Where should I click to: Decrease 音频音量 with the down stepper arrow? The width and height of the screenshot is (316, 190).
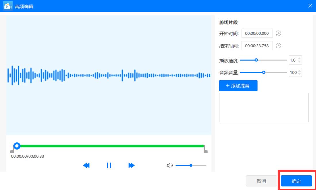pyautogui.click(x=299, y=74)
